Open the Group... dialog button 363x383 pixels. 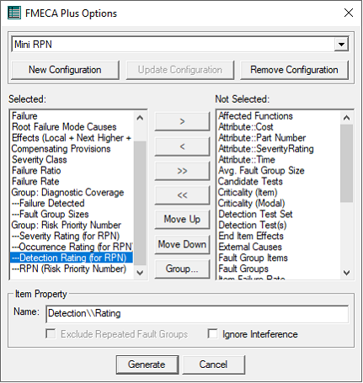(x=182, y=269)
